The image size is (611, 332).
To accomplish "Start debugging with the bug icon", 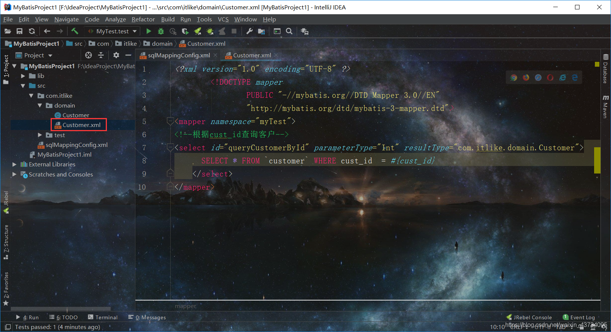I will coord(161,31).
